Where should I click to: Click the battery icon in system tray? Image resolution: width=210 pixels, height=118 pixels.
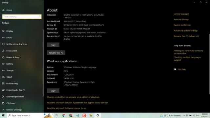[190, 115]
